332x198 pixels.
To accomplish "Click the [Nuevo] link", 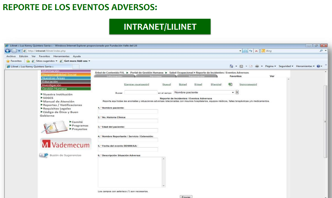I will click(167, 84).
